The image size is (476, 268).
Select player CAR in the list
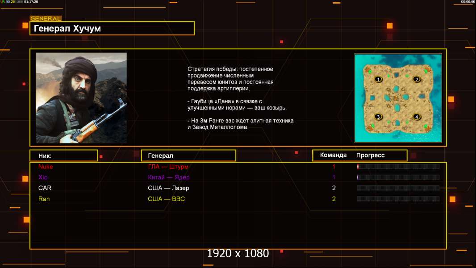pyautogui.click(x=45, y=188)
